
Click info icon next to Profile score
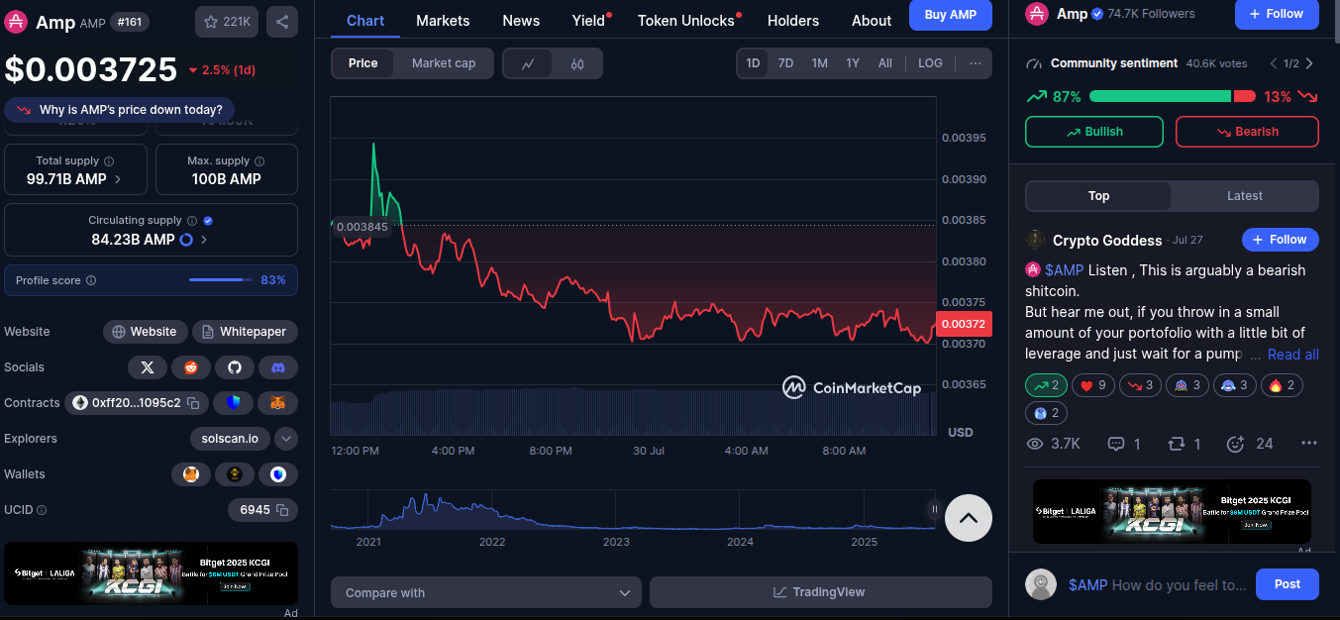pyautogui.click(x=91, y=280)
